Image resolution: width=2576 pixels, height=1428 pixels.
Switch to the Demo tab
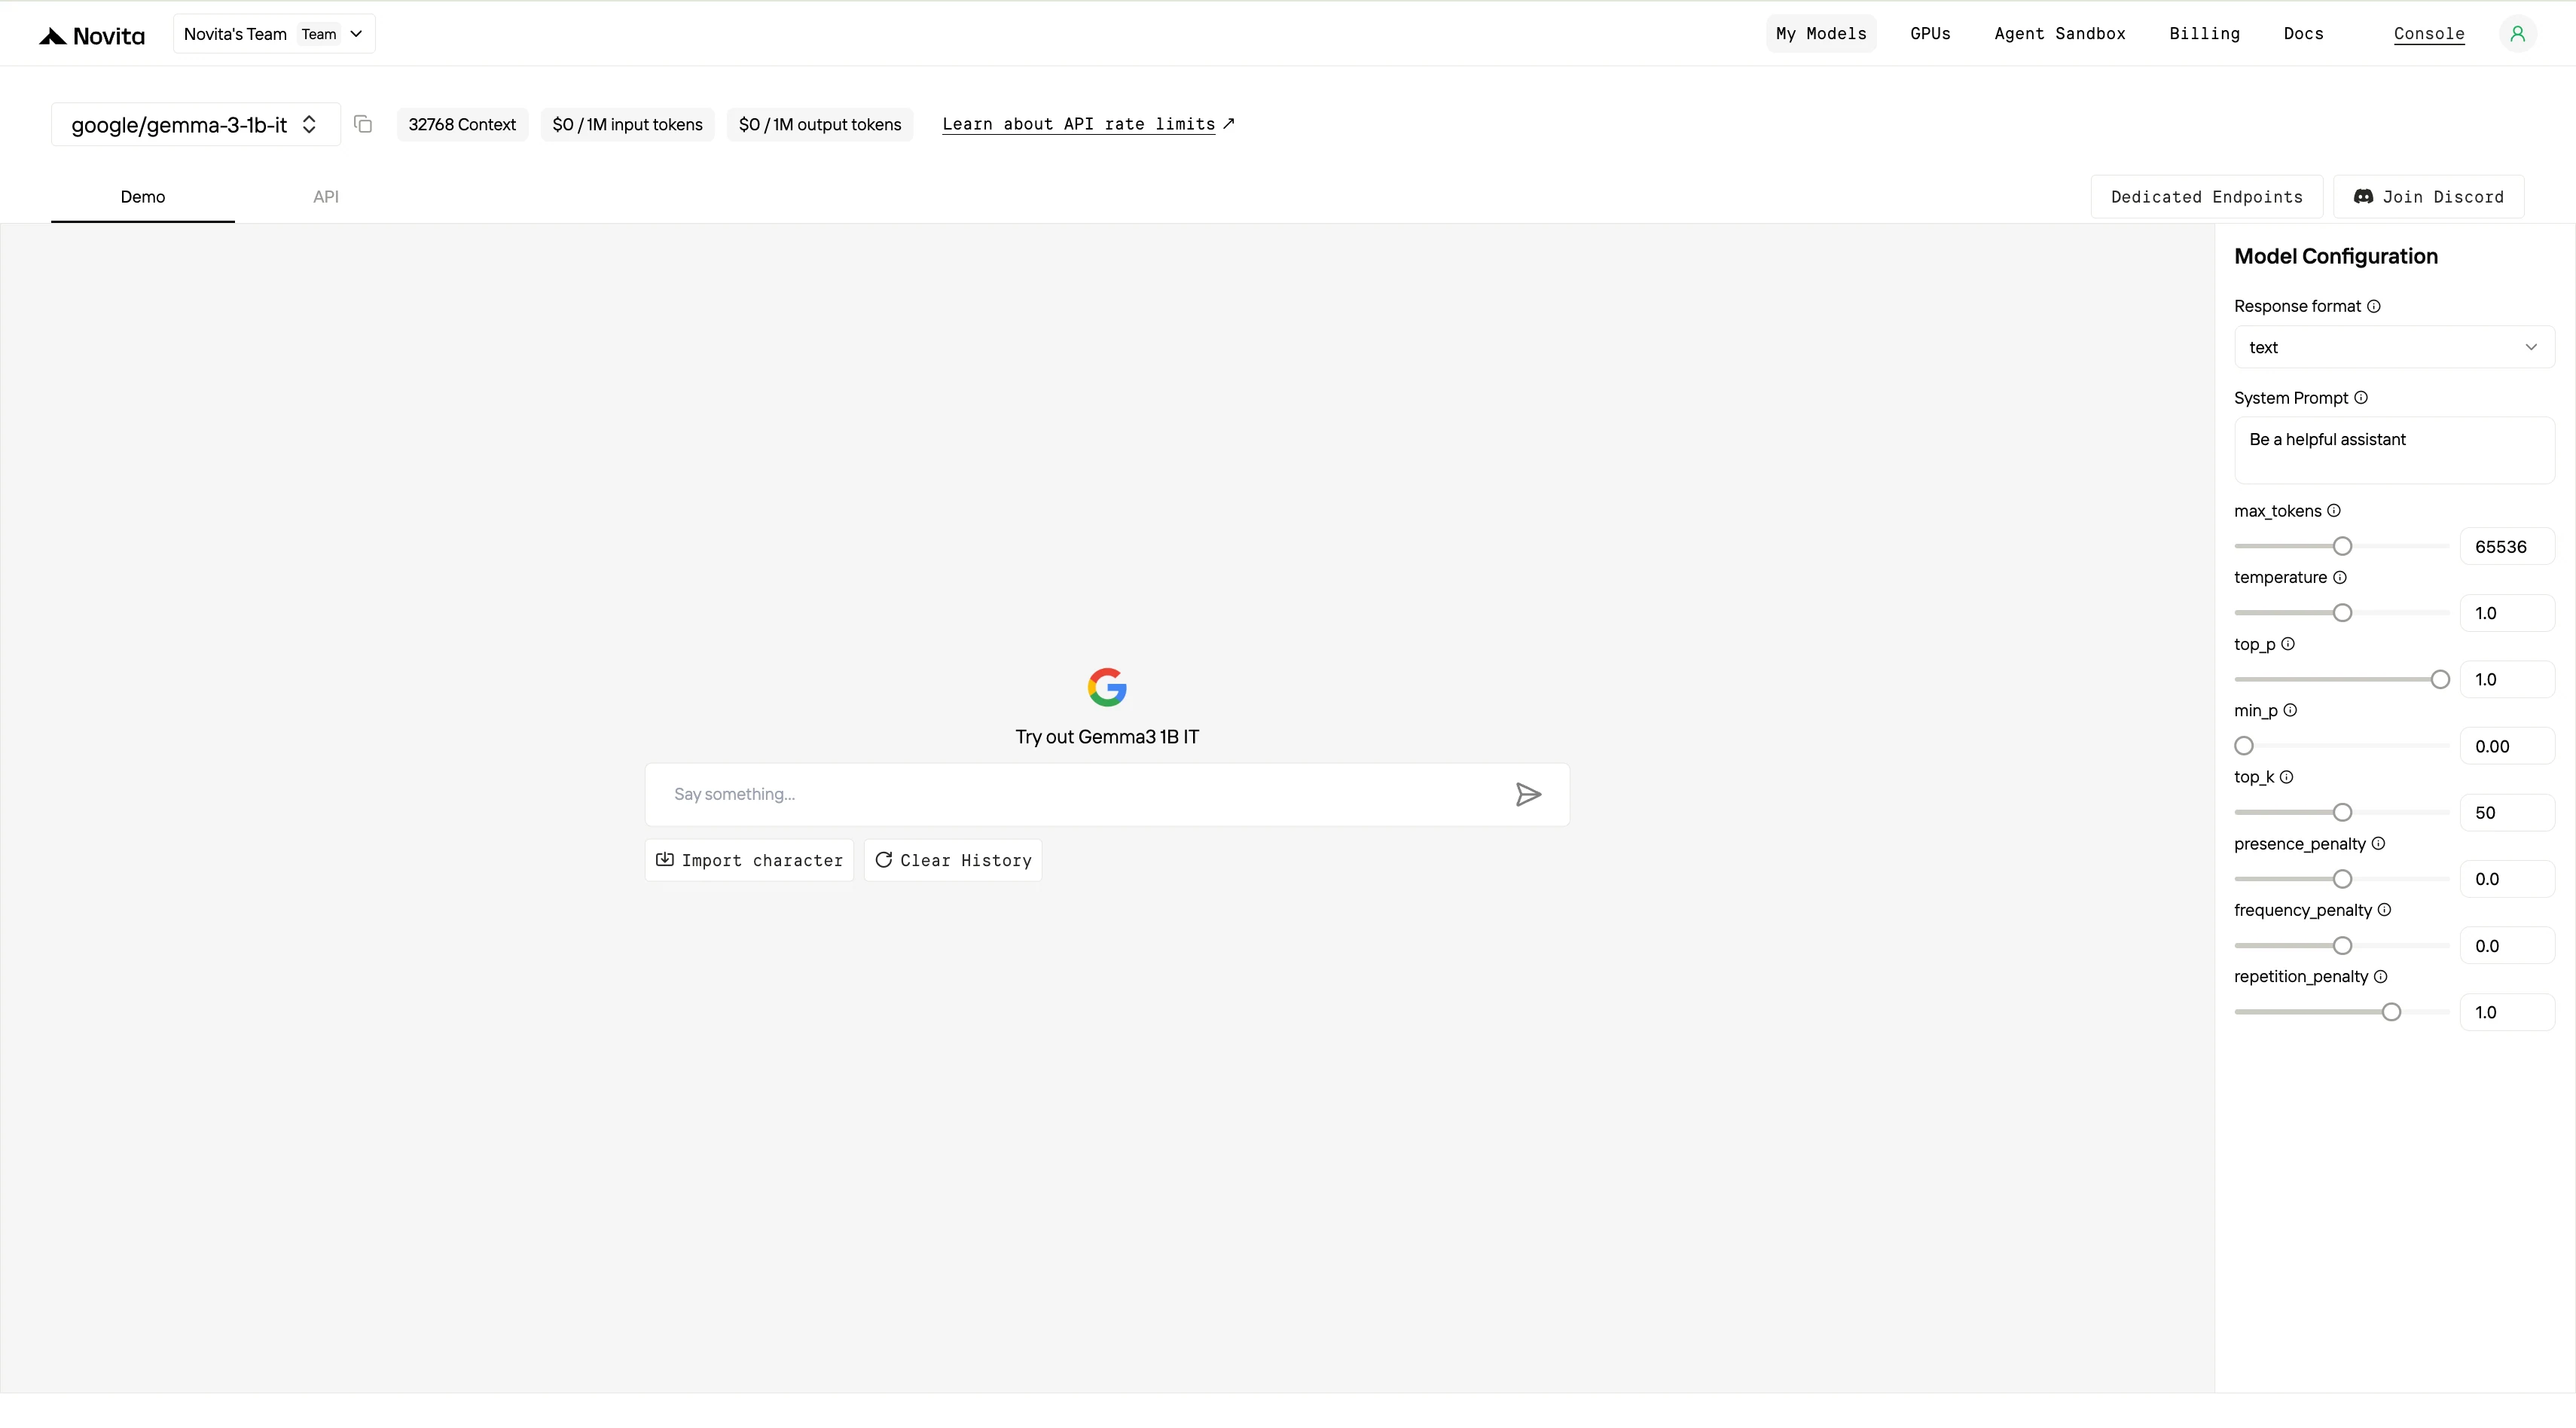[143, 197]
